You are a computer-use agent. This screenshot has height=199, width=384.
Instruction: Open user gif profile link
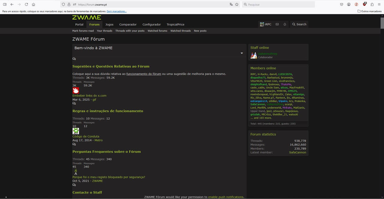[x=94, y=99]
